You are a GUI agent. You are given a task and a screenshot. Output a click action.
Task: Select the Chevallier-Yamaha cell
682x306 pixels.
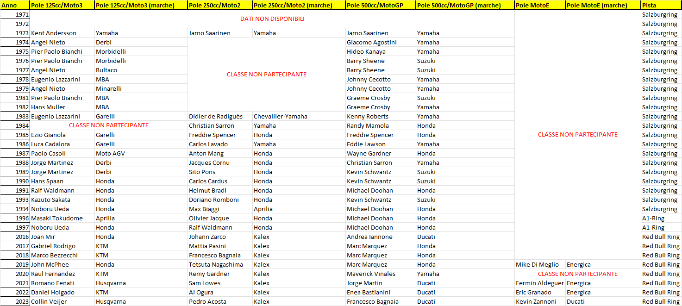pos(299,116)
